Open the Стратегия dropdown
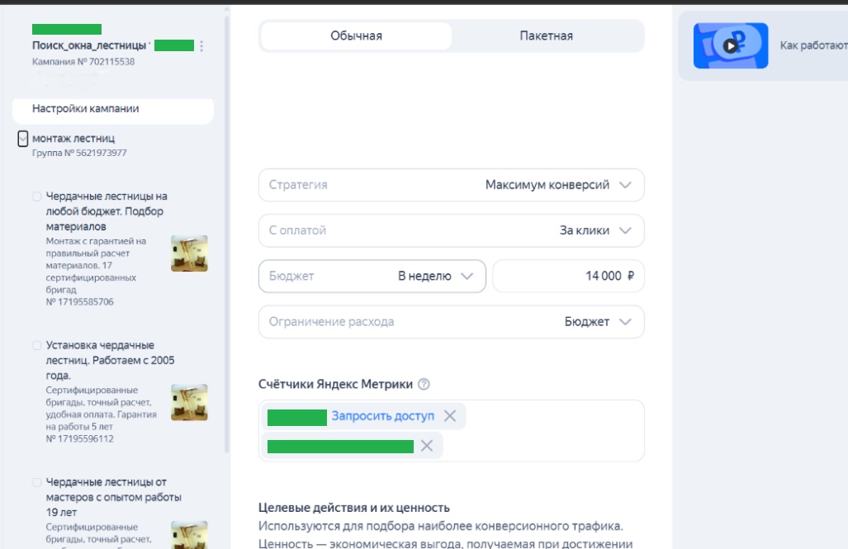 tap(623, 184)
